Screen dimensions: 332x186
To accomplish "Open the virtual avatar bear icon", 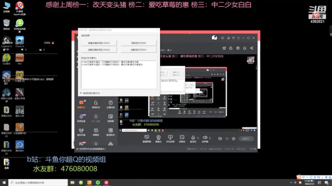I will coord(81,132).
